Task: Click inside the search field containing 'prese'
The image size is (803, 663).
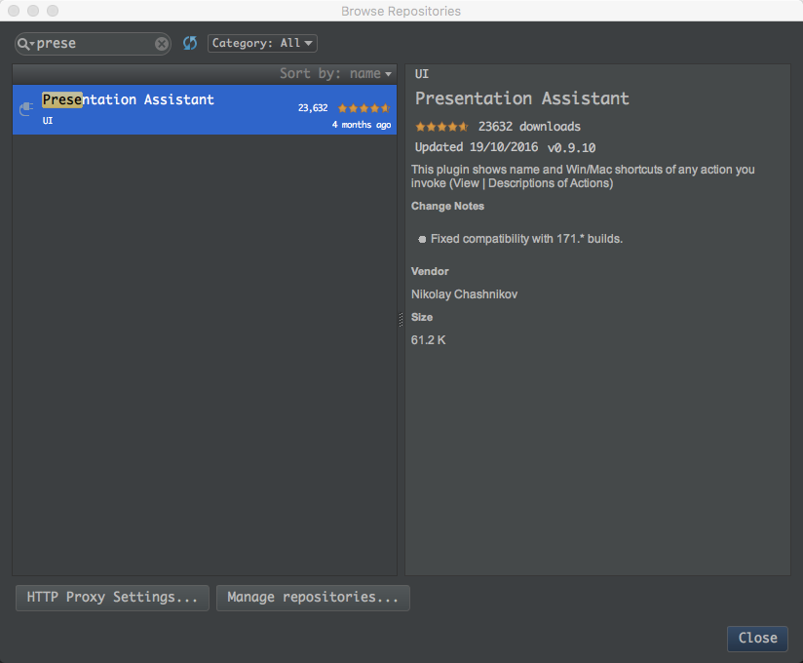Action: (x=94, y=44)
